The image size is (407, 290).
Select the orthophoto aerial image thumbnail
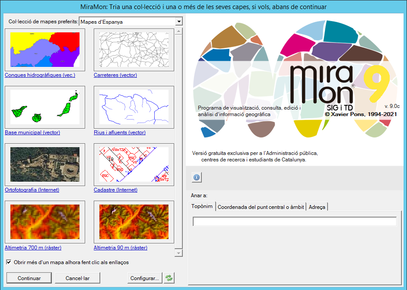(45, 164)
